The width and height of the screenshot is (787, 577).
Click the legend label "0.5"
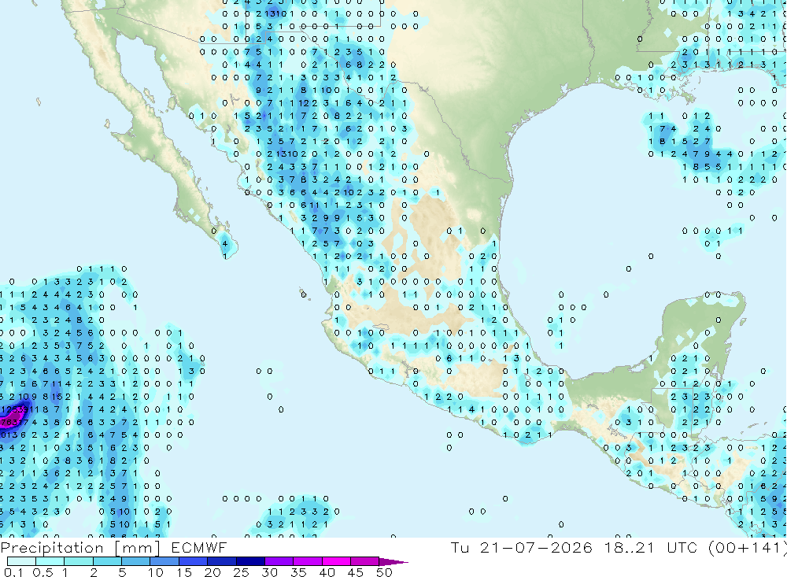click(x=42, y=572)
